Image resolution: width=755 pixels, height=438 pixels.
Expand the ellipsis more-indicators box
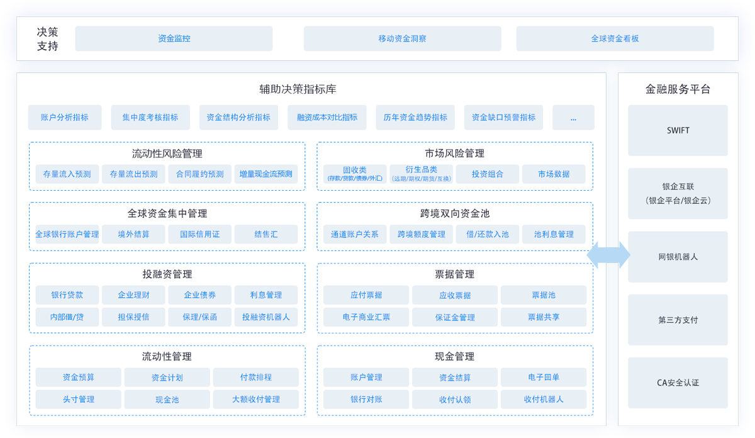(x=573, y=117)
